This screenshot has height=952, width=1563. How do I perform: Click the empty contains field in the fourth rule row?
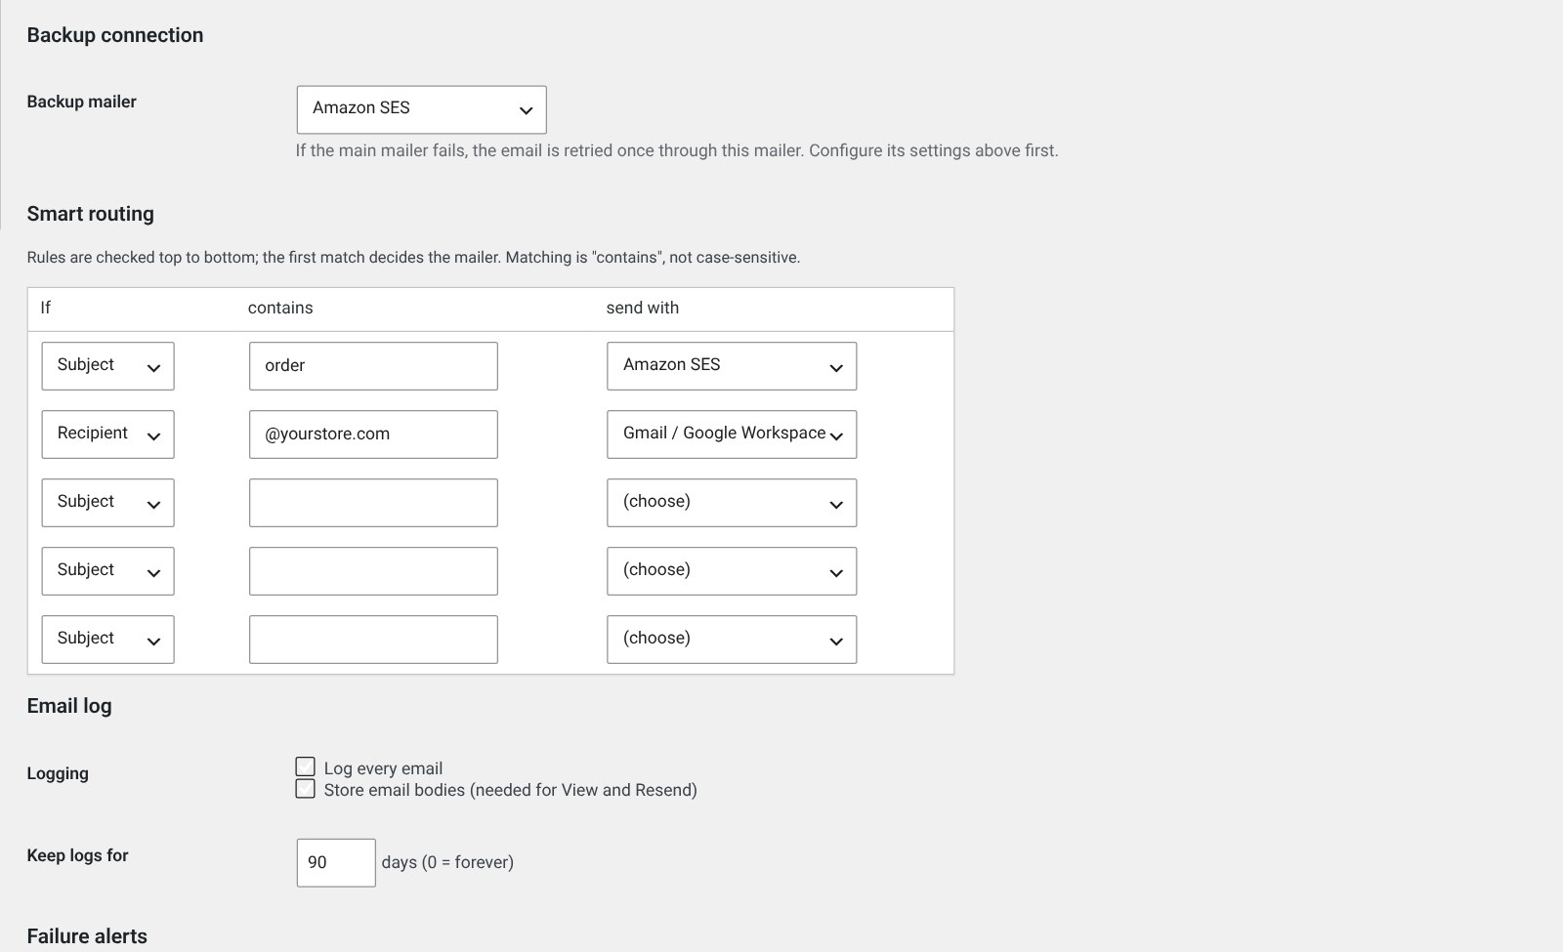pyautogui.click(x=373, y=571)
